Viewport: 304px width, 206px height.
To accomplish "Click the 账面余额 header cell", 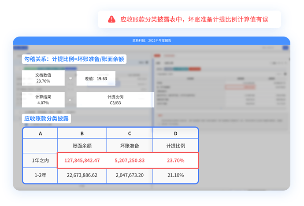I will [x=82, y=146].
